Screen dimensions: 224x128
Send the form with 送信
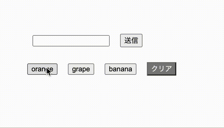pos(131,40)
